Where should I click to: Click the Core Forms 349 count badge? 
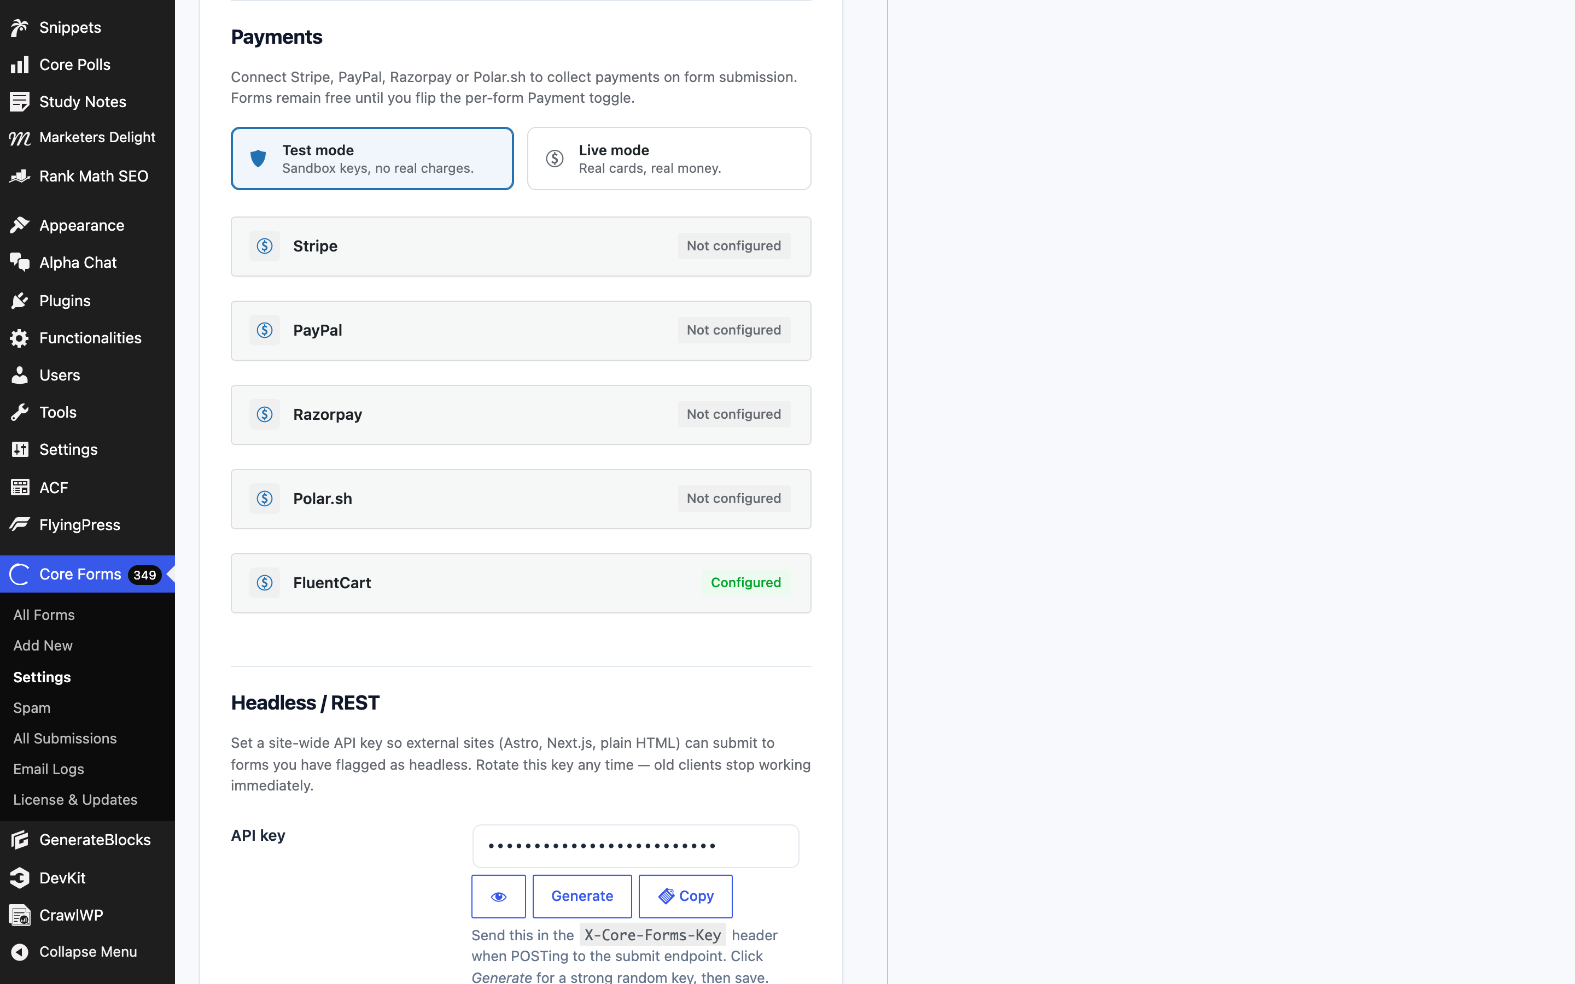point(144,575)
